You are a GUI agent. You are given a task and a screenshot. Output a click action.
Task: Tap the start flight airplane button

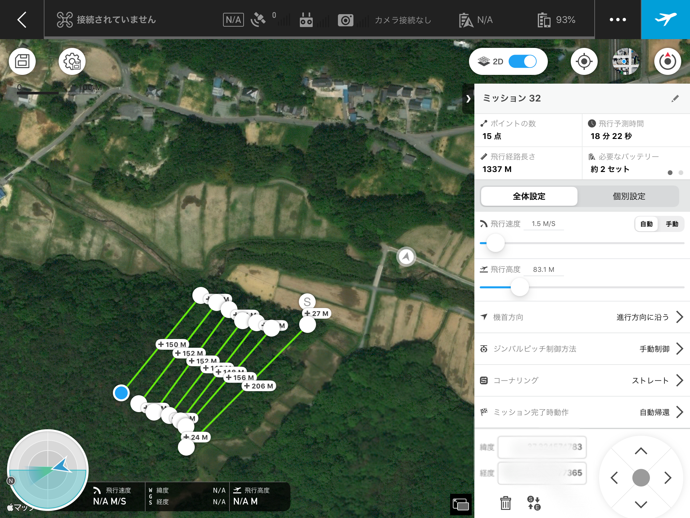(665, 20)
